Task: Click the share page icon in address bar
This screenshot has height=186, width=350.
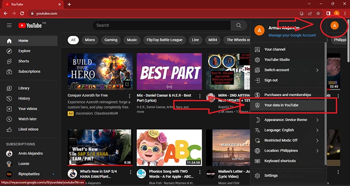Action: (x=310, y=14)
